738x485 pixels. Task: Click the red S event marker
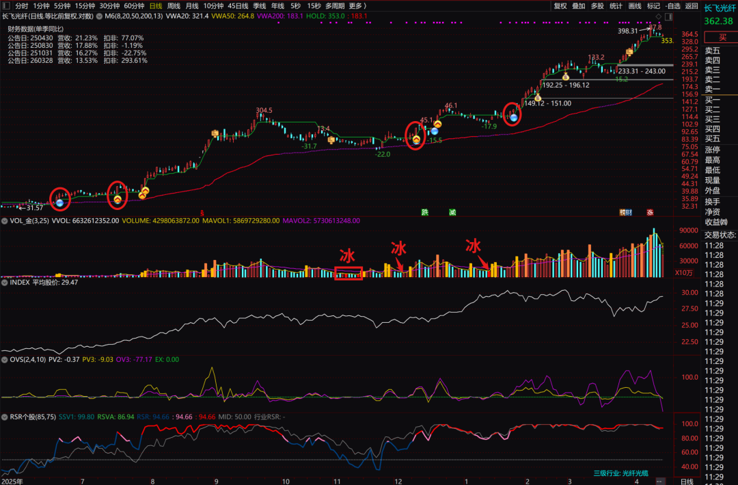click(202, 213)
